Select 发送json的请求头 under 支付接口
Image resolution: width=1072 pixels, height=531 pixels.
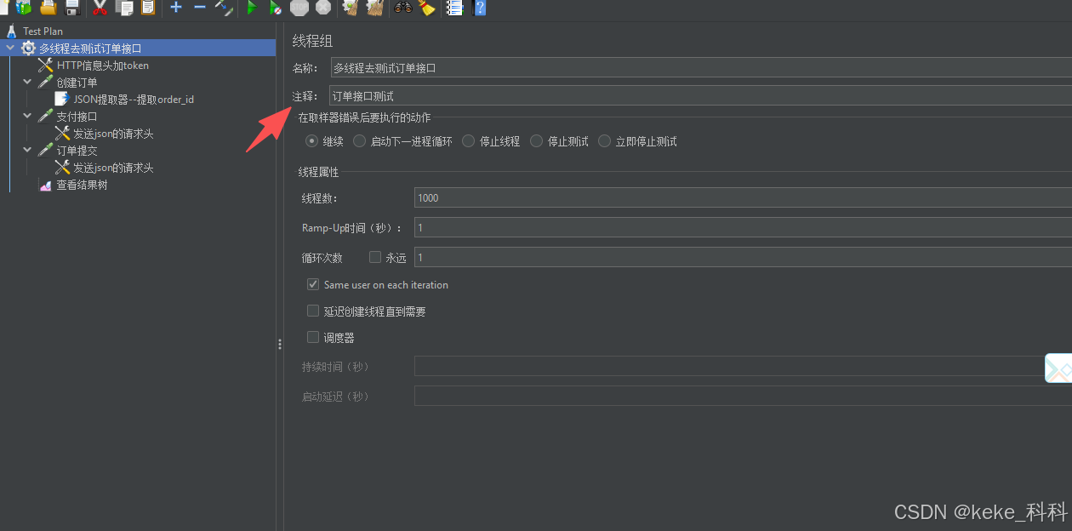tap(113, 134)
